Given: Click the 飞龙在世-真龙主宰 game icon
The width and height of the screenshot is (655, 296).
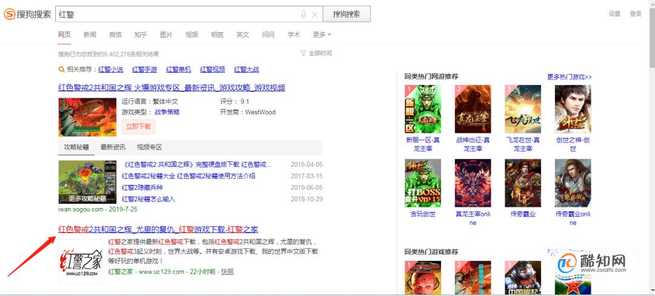Looking at the screenshot, I should 523,109.
